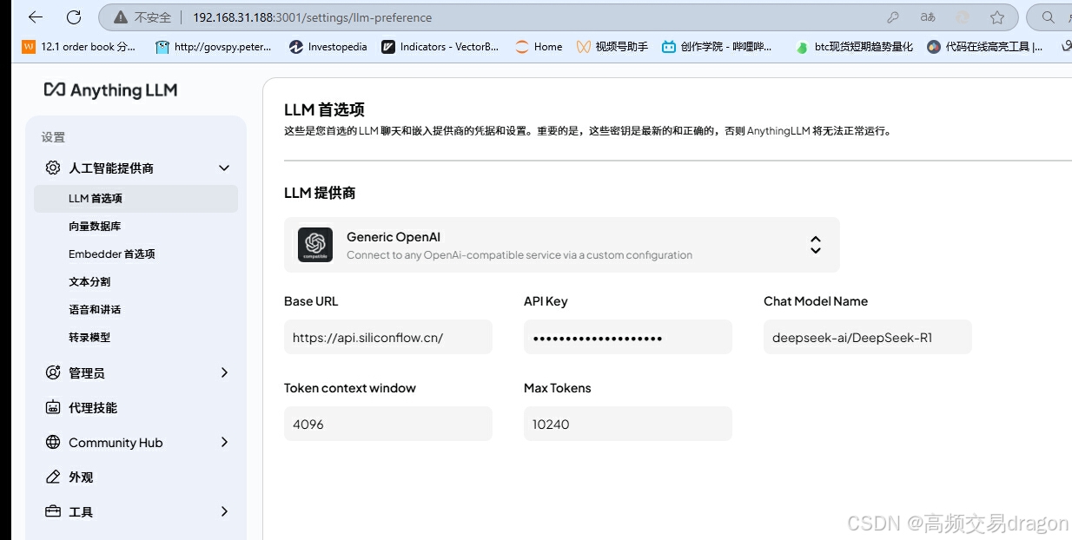Image resolution: width=1072 pixels, height=540 pixels.
Task: Open the Investopedia bookmark
Action: [x=328, y=47]
